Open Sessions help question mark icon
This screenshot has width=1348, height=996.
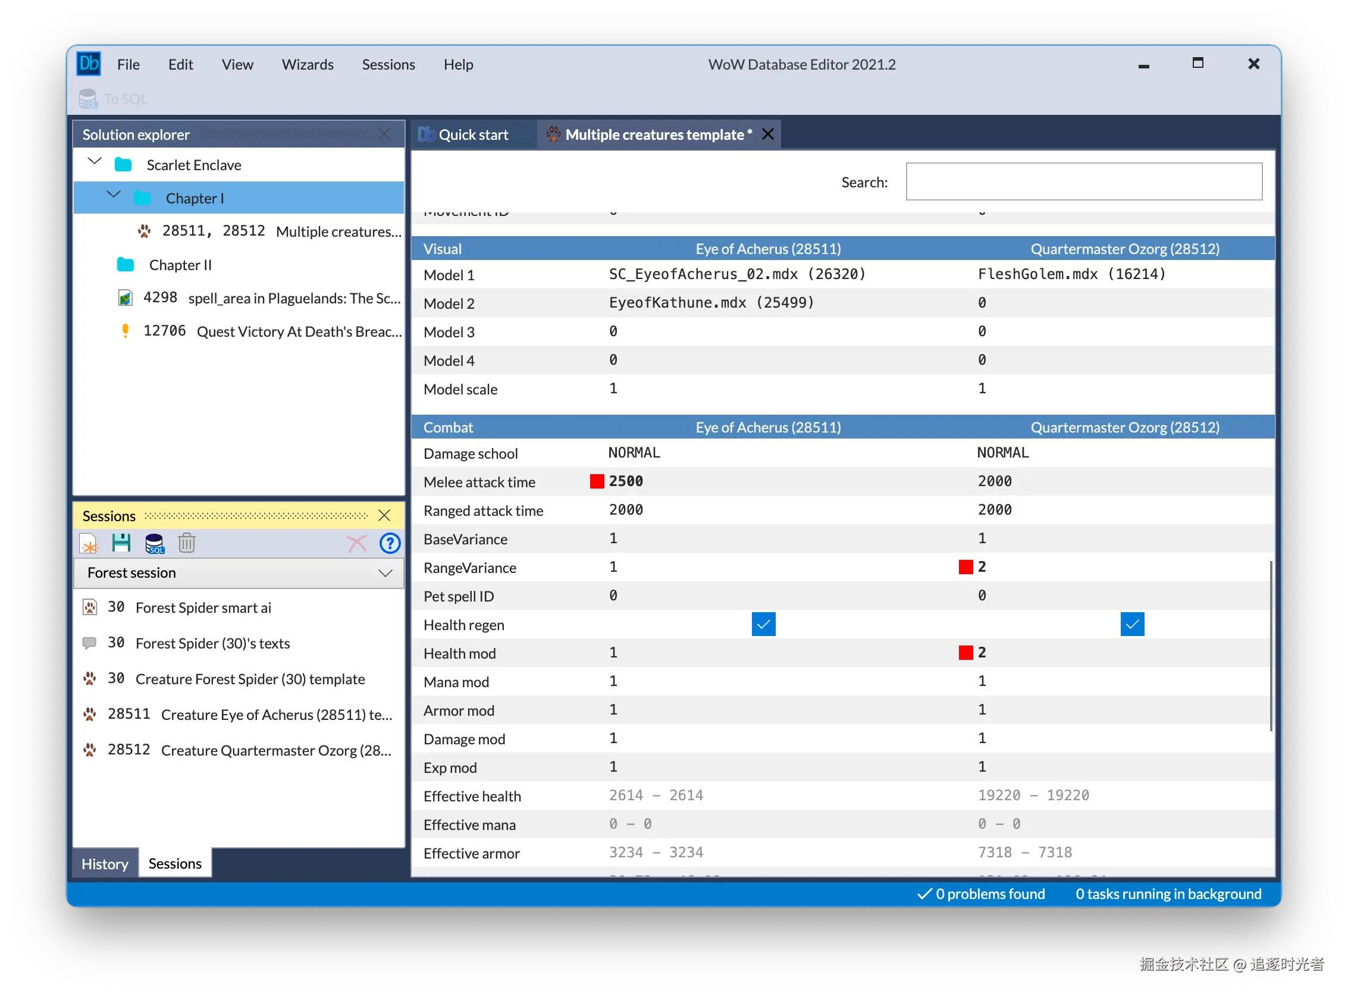tap(390, 544)
